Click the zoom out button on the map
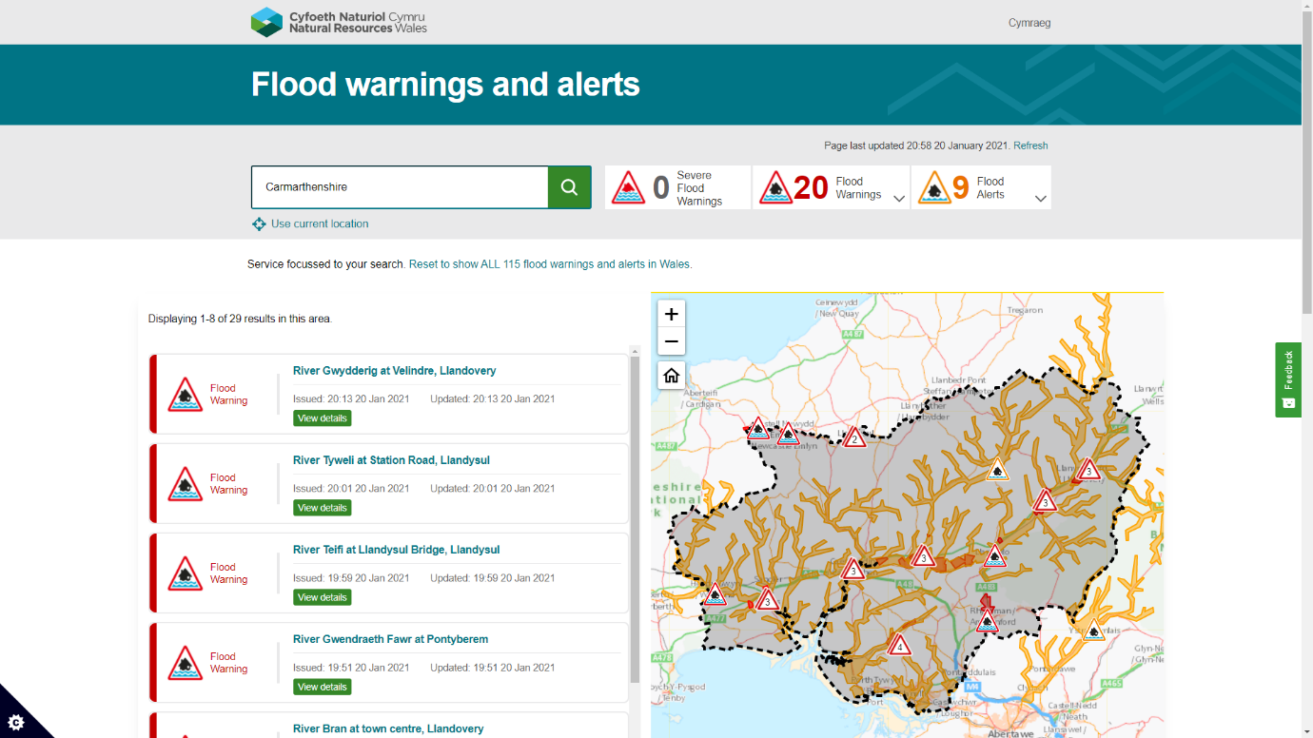Viewport: 1313px width, 738px height. coord(671,340)
